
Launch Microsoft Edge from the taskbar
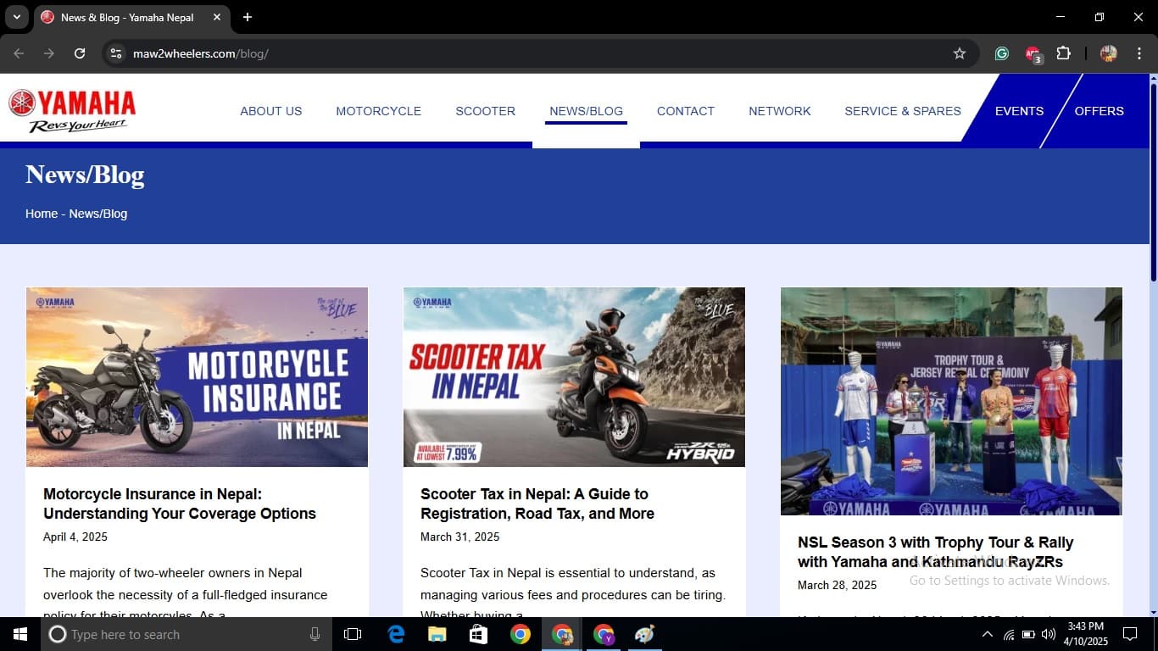396,634
